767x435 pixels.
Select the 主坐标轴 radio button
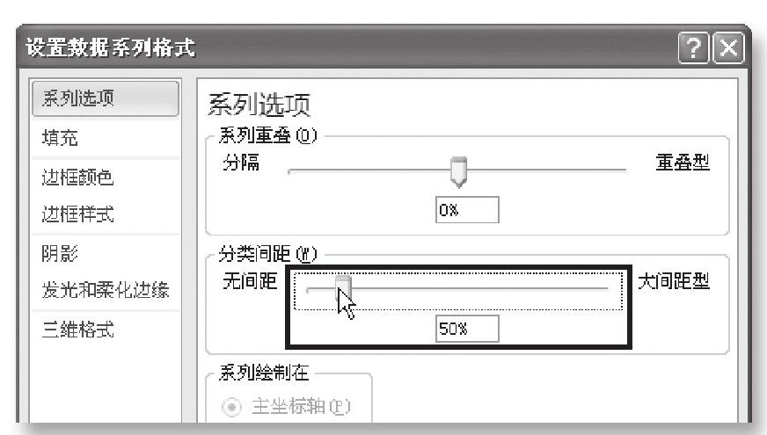(x=231, y=407)
